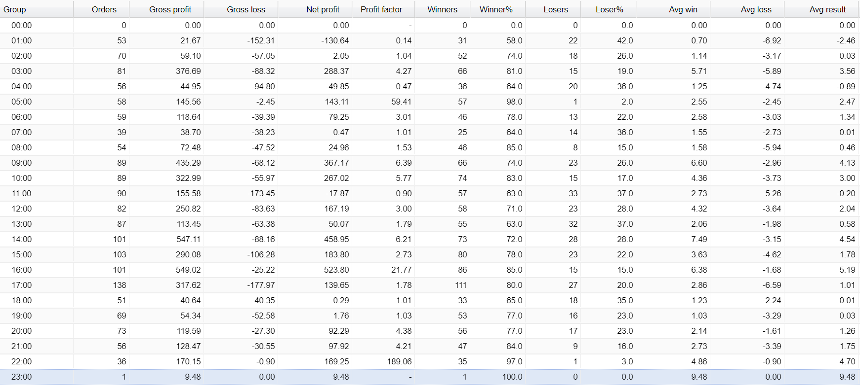This screenshot has width=860, height=388.
Task: Click avg win value 7.49
Action: 699,239
